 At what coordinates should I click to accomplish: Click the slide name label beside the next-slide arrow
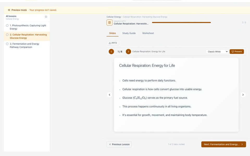(x=149, y=51)
